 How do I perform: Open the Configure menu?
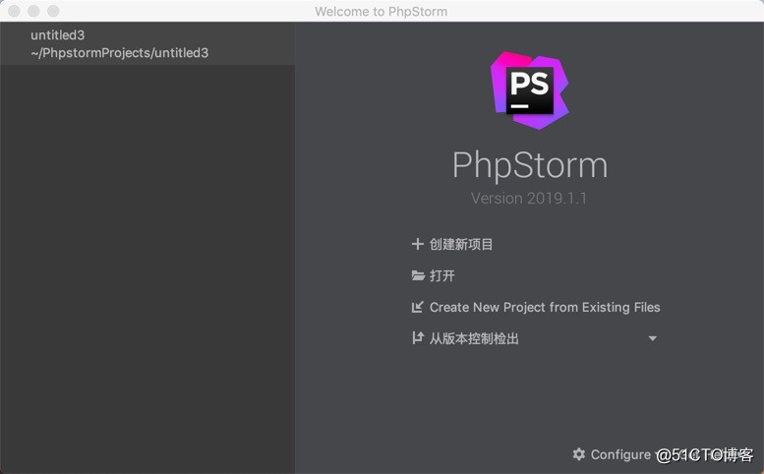[620, 454]
